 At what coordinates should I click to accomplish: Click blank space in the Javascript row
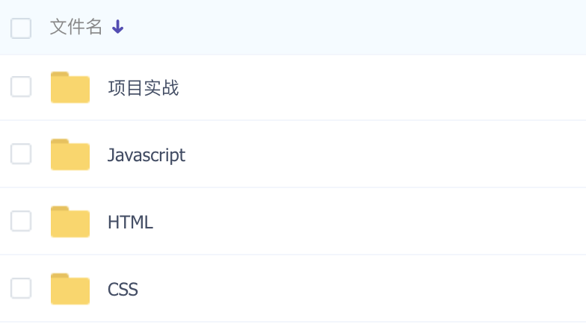pos(385,155)
